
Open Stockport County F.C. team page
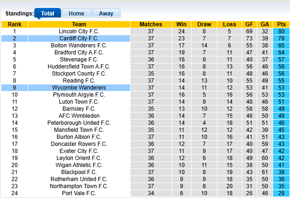point(79,74)
